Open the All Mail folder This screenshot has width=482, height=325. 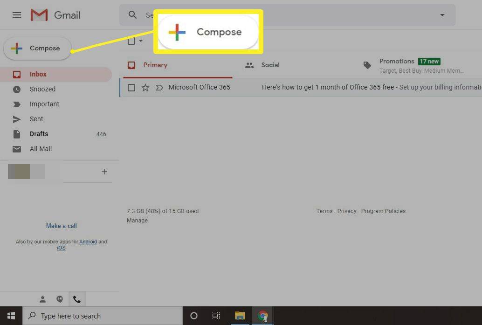click(x=55, y=149)
